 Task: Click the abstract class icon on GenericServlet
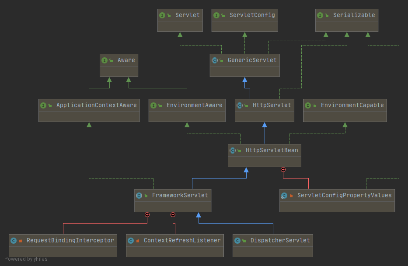(x=215, y=60)
